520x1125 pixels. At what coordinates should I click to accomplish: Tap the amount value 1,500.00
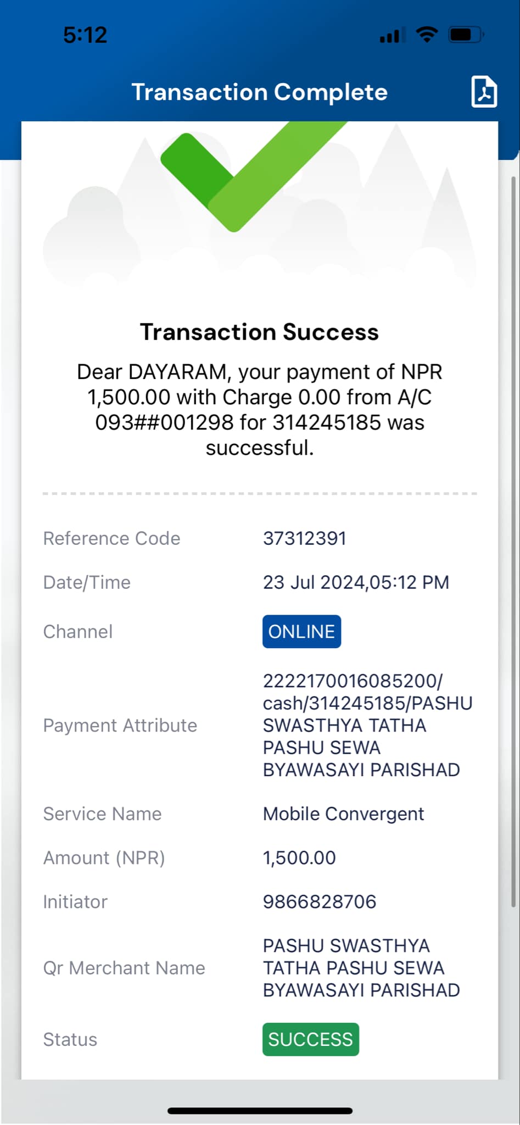pyautogui.click(x=299, y=858)
